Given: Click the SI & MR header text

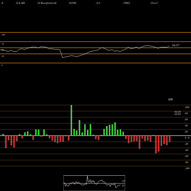Looking at the screenshot, I should (x=20, y=3).
